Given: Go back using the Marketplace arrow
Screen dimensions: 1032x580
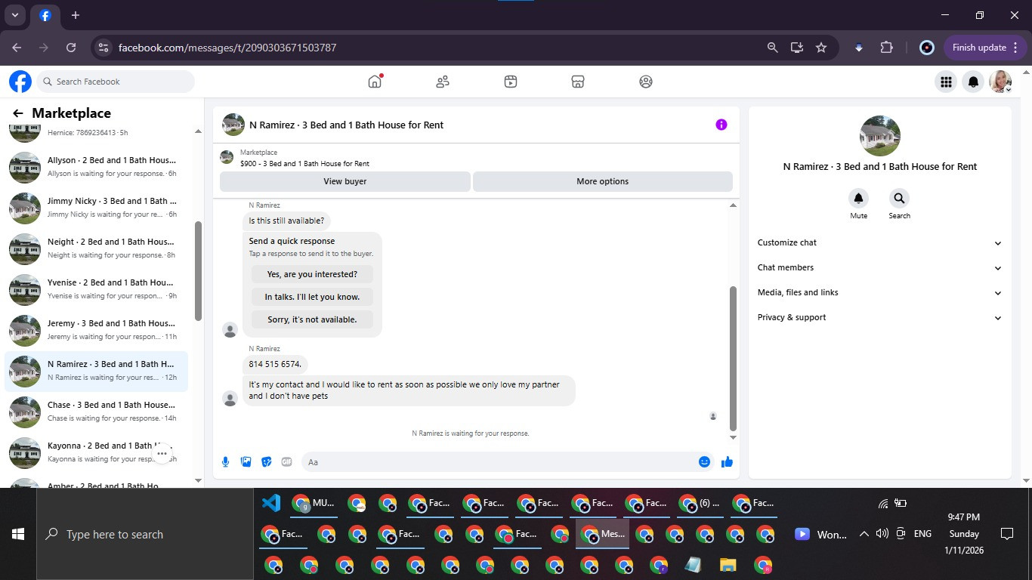Looking at the screenshot, I should pos(18,113).
